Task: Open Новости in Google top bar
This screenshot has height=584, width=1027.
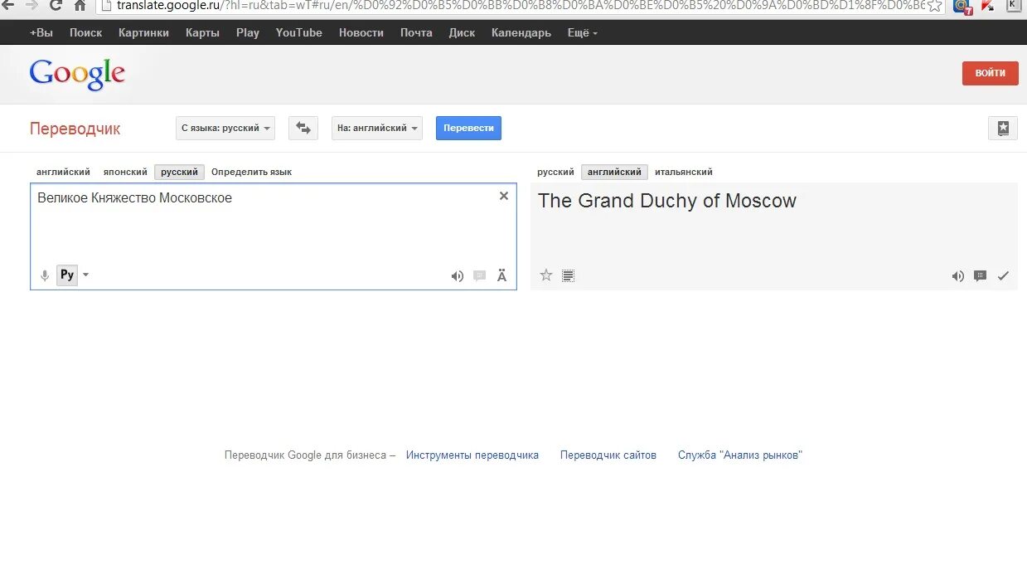Action: click(x=361, y=32)
